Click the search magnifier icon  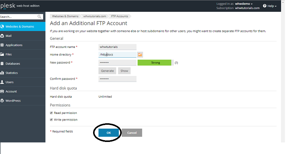pyautogui.click(x=39, y=17)
